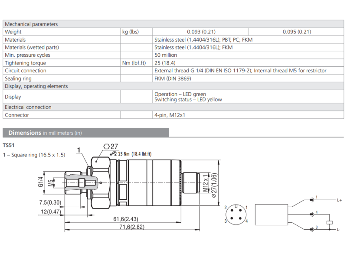Select the Mechanical parameters header row

pyautogui.click(x=31, y=24)
